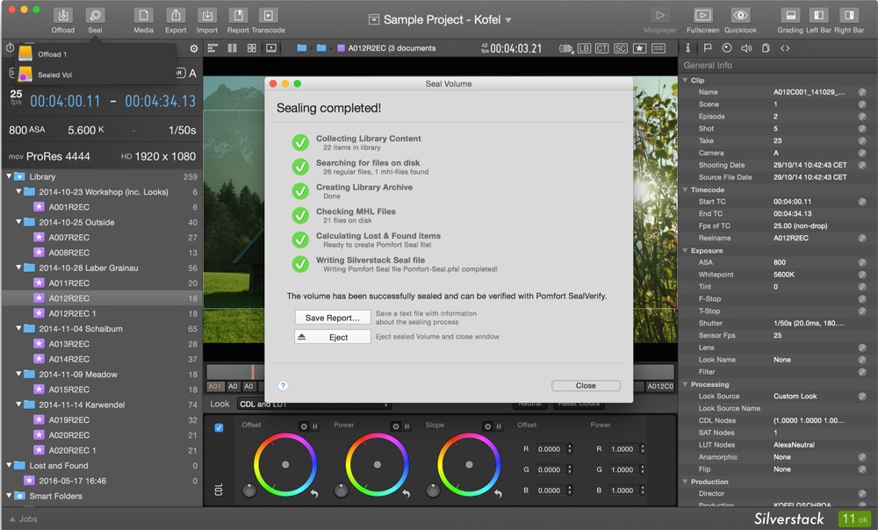Click the 11 ok status indicator
878x530 pixels.
(x=854, y=519)
